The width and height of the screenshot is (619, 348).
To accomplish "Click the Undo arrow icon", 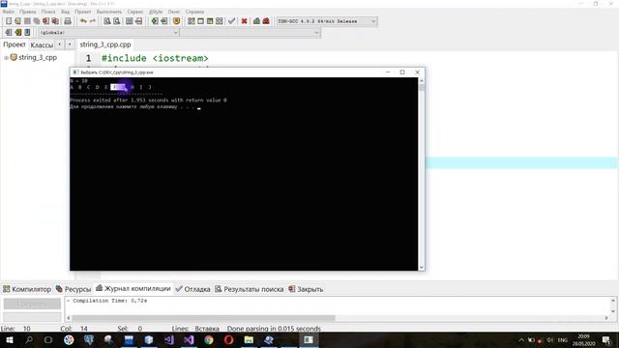I will pyautogui.click(x=83, y=21).
